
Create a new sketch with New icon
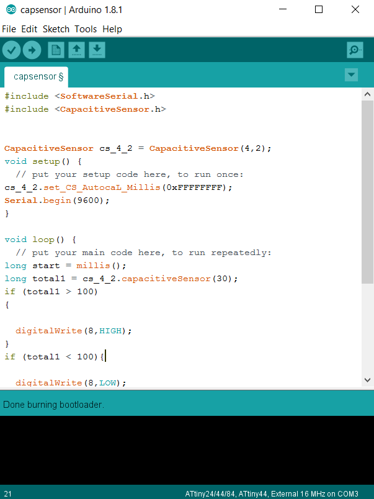tap(56, 50)
